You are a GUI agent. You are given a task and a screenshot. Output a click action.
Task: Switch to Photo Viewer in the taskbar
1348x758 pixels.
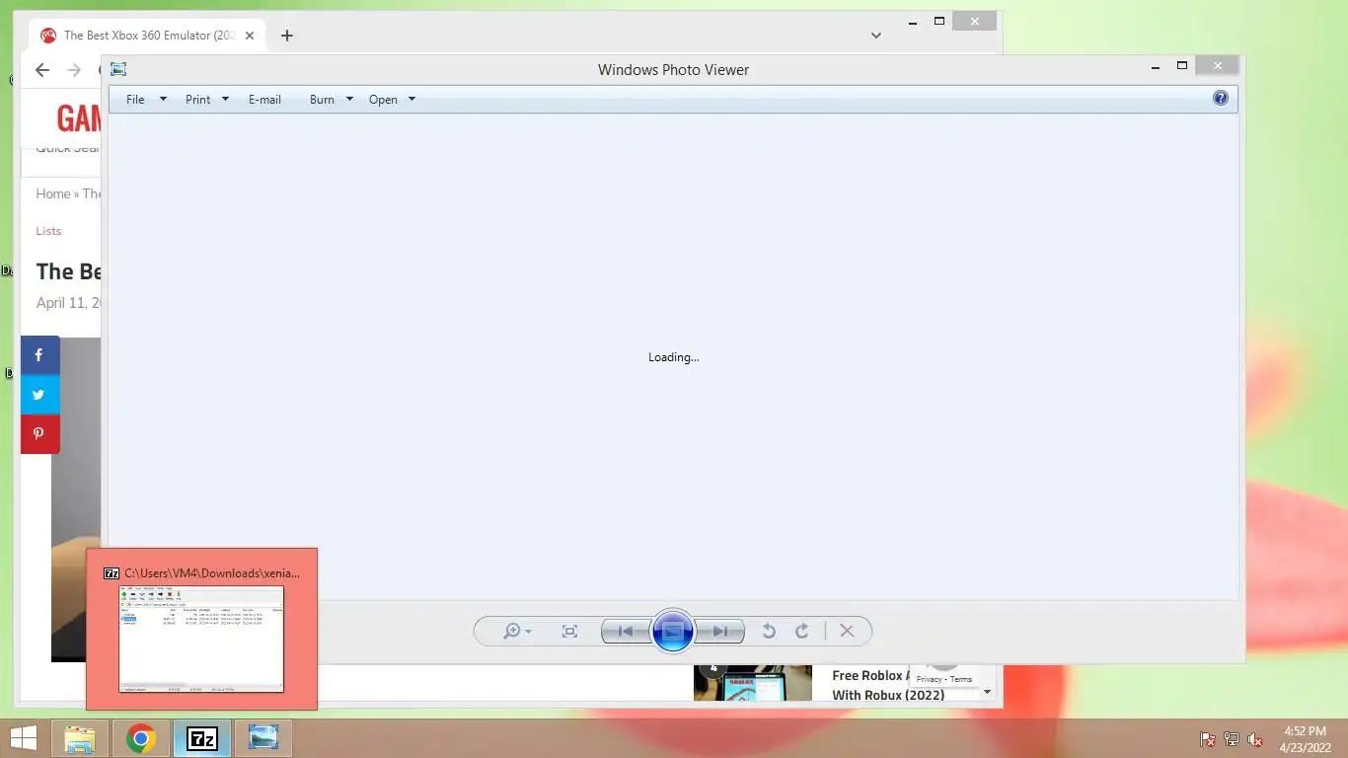point(263,738)
